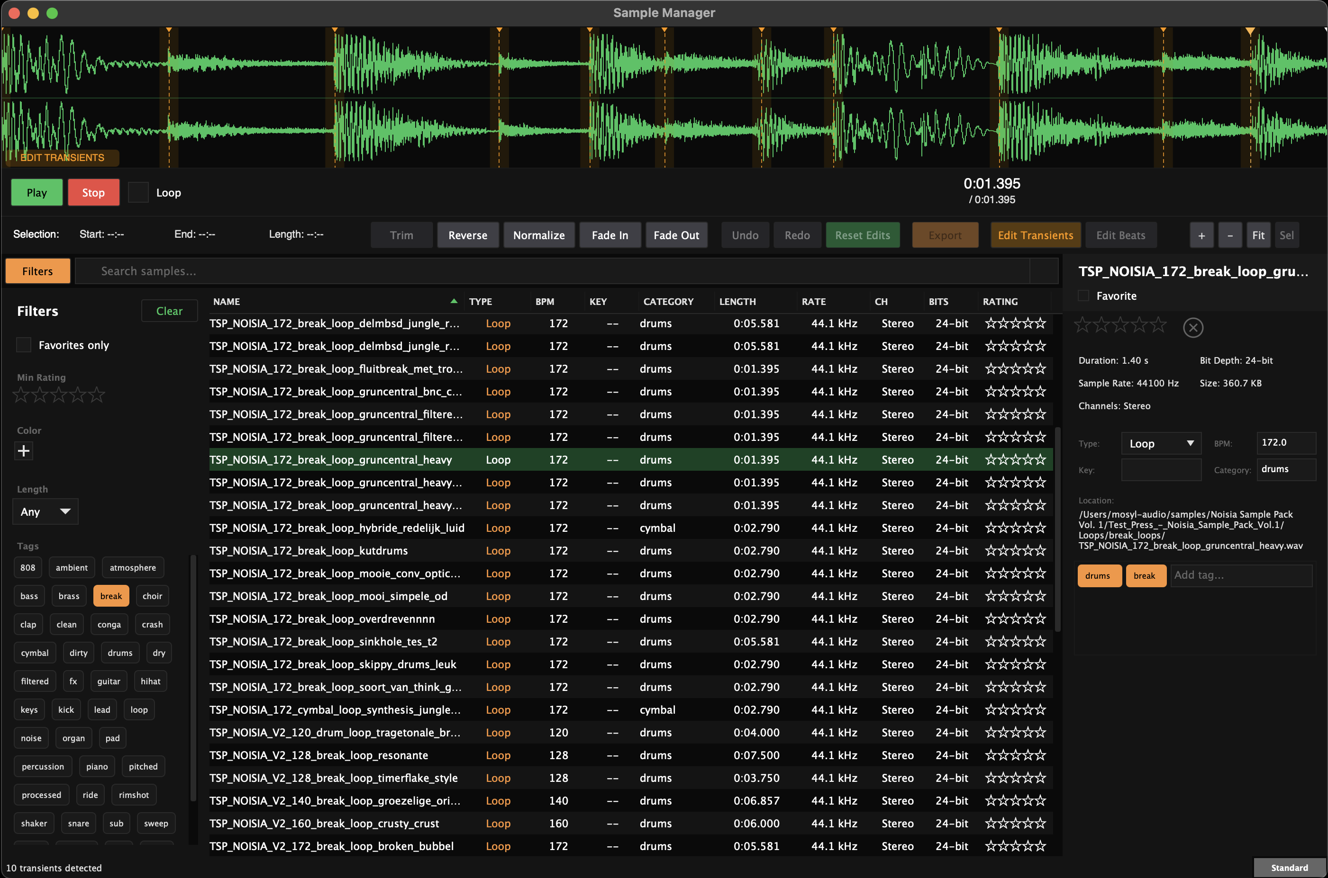
Task: Add a color filter with the plus swatch
Action: coord(24,450)
